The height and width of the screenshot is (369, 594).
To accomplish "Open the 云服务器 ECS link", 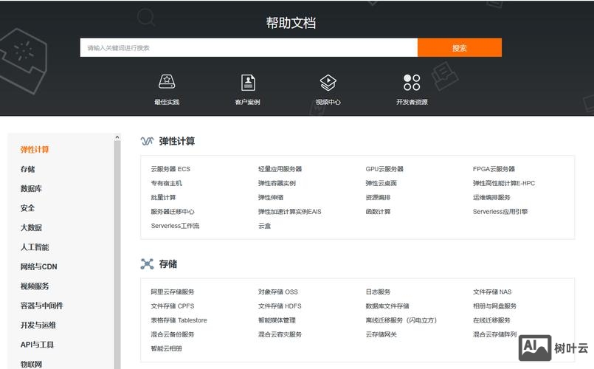I will (x=170, y=169).
